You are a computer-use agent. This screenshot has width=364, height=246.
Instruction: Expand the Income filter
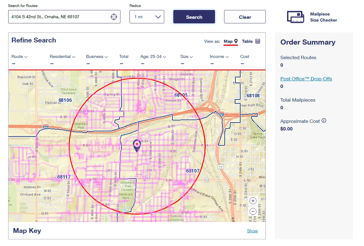coord(219,56)
